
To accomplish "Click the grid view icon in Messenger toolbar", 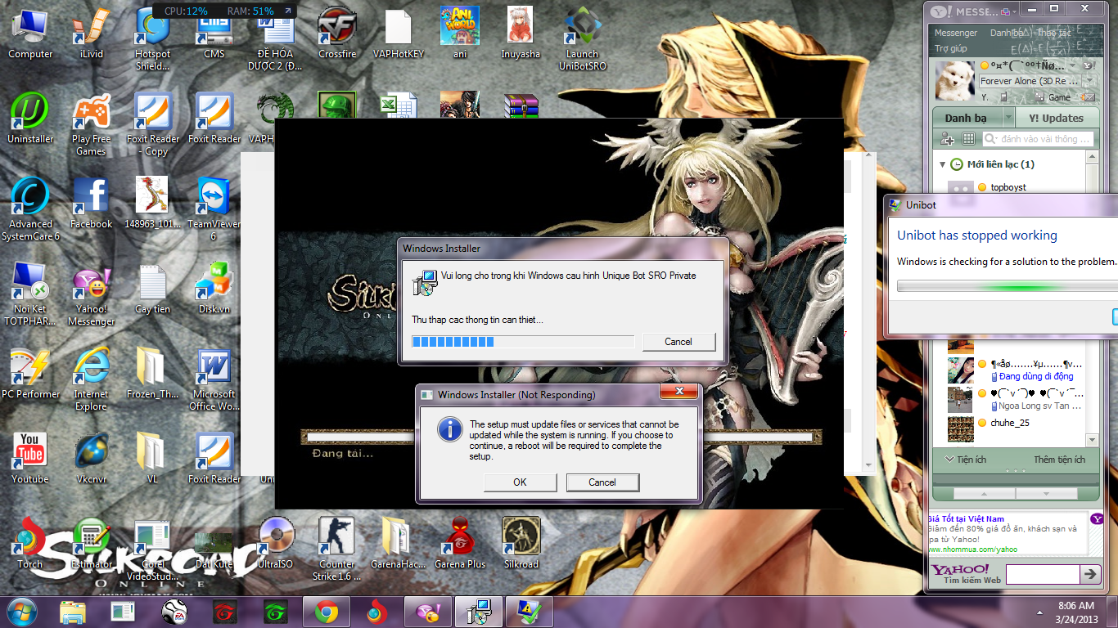I will (x=968, y=139).
